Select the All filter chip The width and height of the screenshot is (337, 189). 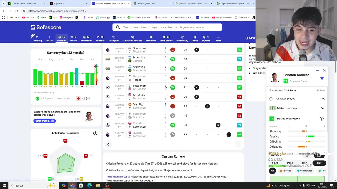click(272, 171)
